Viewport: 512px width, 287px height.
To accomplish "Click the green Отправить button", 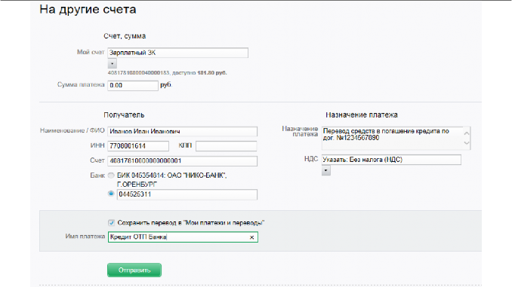I will (134, 270).
